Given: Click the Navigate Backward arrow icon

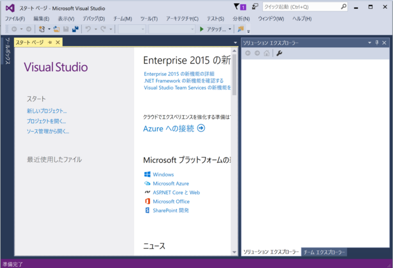Looking at the screenshot, I should (15, 29).
